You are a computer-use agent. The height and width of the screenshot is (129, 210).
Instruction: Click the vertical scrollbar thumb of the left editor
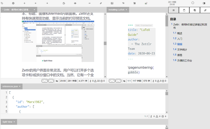click(x=105, y=43)
